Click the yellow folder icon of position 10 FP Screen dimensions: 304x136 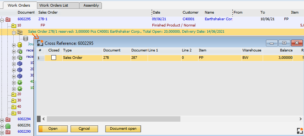point(14,25)
